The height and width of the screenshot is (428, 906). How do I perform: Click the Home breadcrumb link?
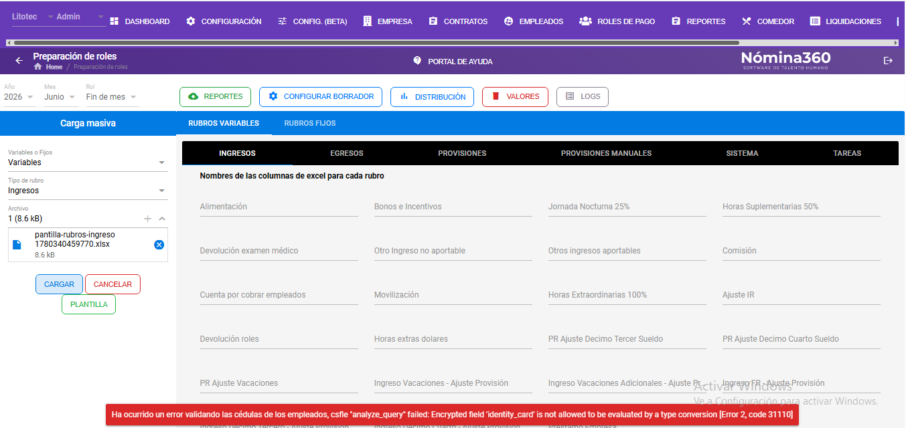click(x=54, y=67)
